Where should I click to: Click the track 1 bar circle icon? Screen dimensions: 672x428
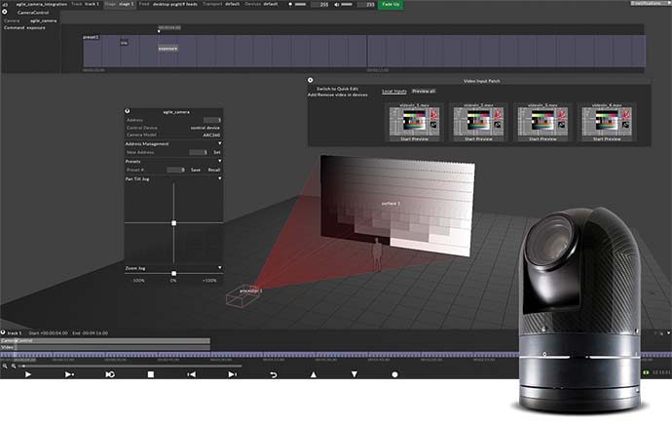(x=3, y=332)
